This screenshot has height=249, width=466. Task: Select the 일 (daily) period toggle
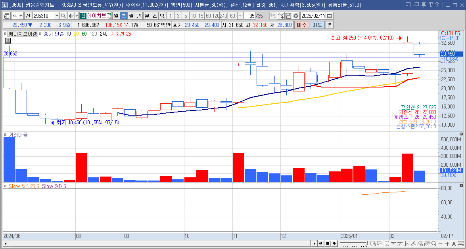coord(116,16)
